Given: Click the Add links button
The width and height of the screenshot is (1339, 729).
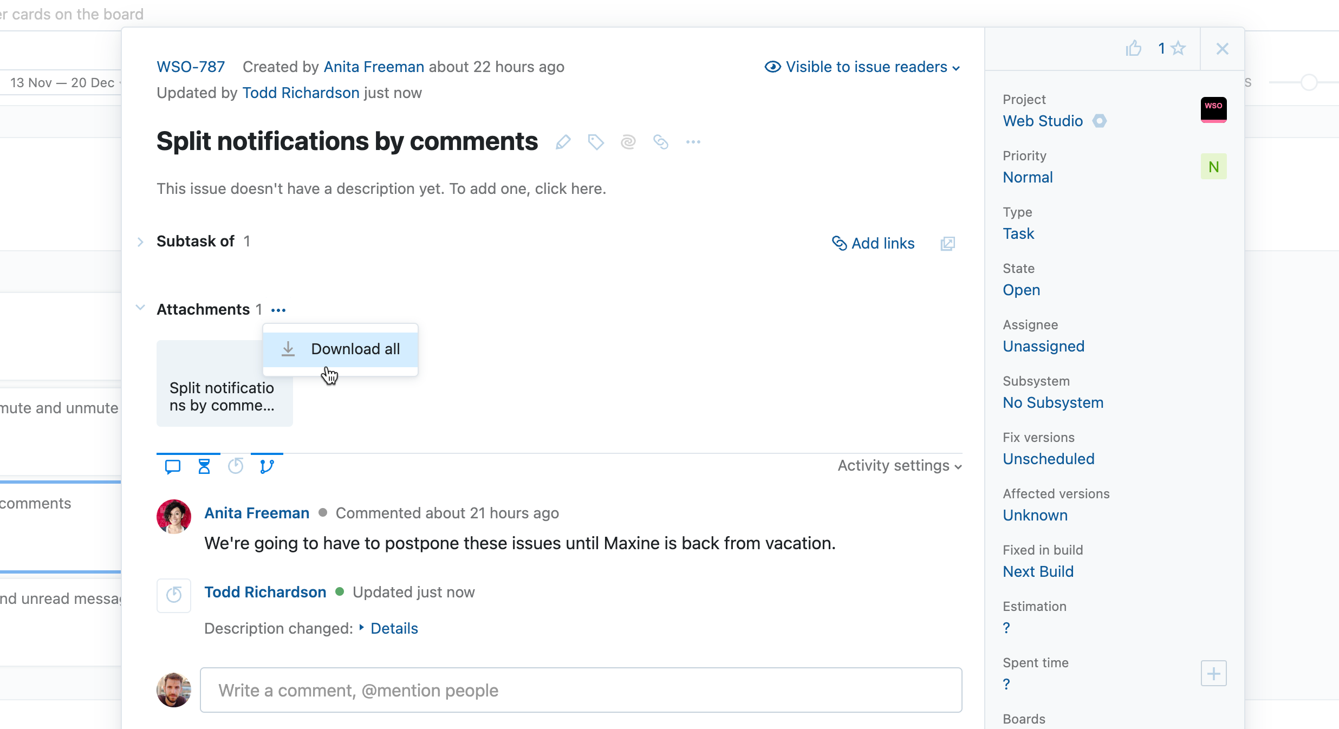Looking at the screenshot, I should click(873, 243).
